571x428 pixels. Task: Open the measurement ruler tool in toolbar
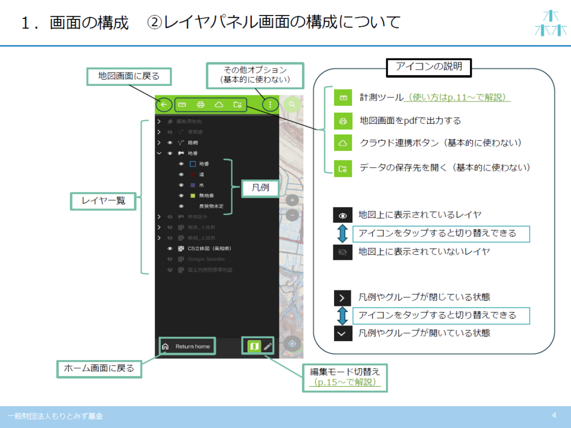pos(182,104)
